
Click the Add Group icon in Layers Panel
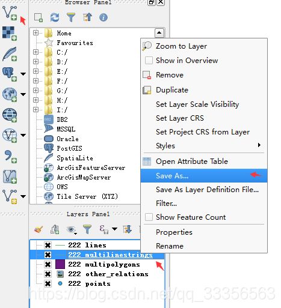[55, 229]
